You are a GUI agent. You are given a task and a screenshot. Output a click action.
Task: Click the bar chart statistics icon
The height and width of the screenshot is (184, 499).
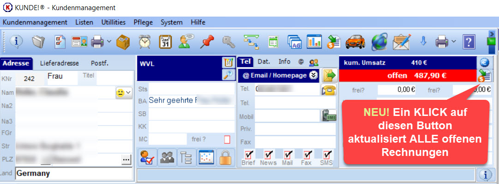(x=314, y=42)
